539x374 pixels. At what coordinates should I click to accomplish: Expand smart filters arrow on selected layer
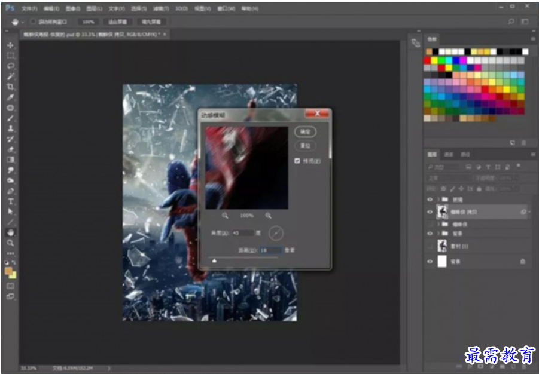point(529,212)
